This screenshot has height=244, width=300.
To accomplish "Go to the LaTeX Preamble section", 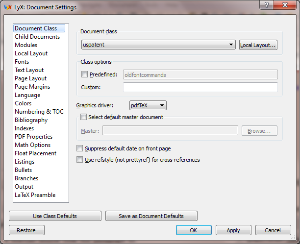I will tap(35, 195).
